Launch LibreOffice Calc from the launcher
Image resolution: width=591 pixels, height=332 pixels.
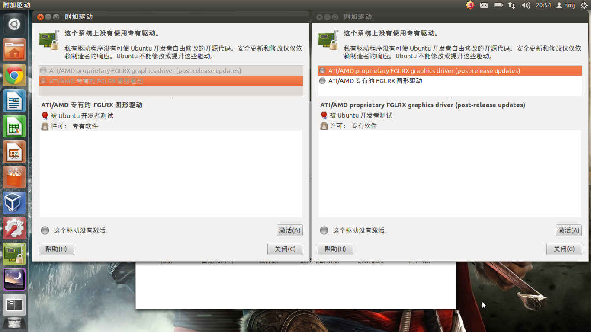14,126
